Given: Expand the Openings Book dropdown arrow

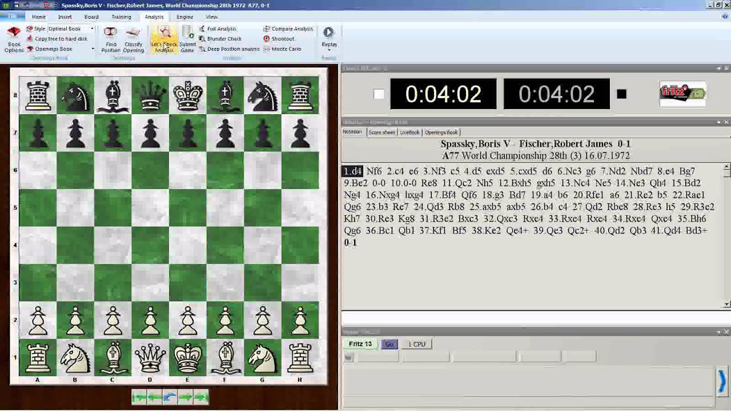Looking at the screenshot, I should pyautogui.click(x=93, y=49).
